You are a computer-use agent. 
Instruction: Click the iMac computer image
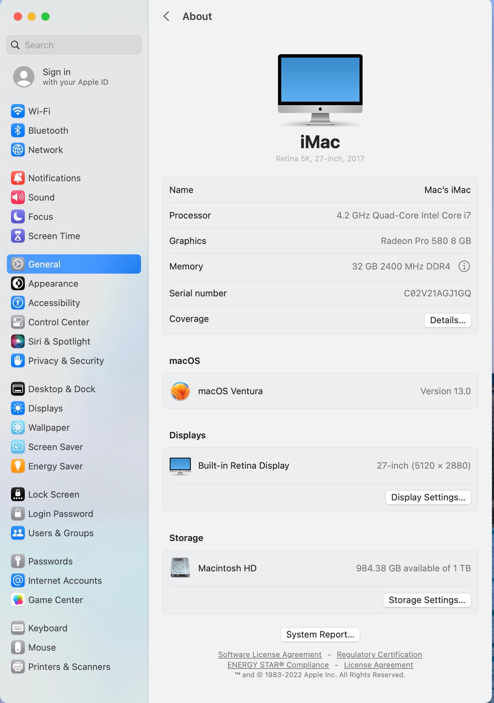tap(320, 90)
